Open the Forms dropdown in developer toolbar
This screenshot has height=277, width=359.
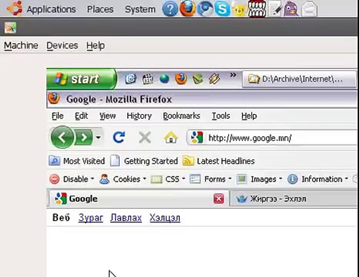[211, 179]
